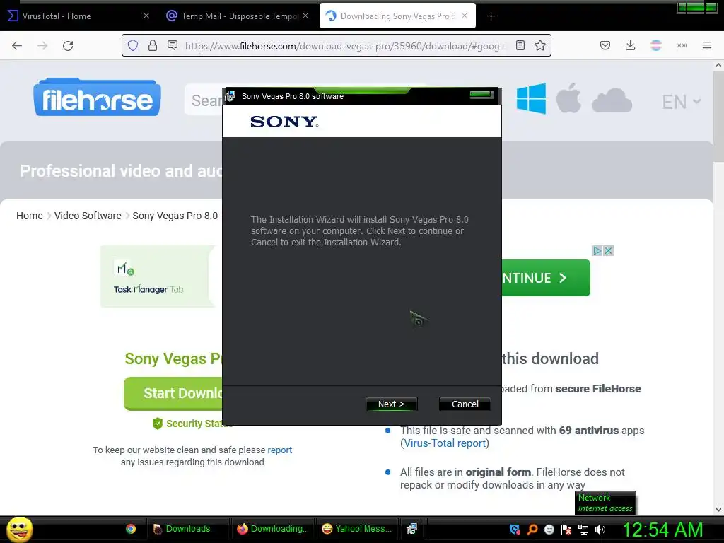Open the browser hamburger menu

pyautogui.click(x=707, y=45)
